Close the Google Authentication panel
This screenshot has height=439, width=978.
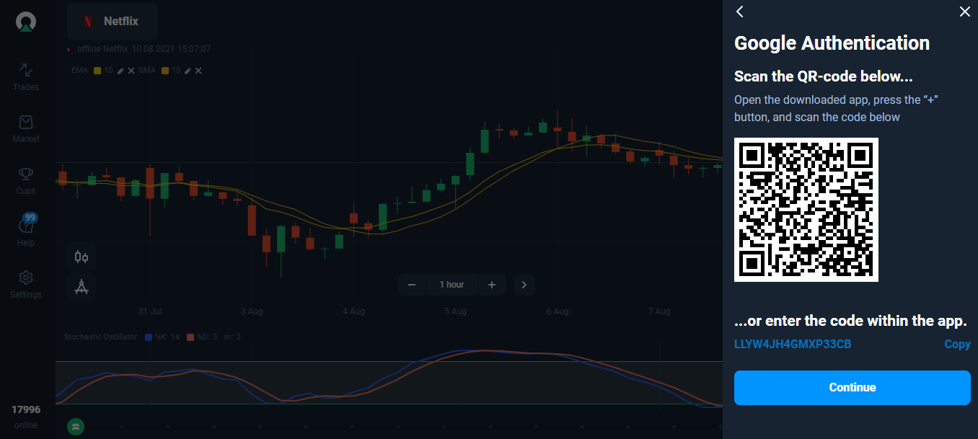pyautogui.click(x=965, y=12)
